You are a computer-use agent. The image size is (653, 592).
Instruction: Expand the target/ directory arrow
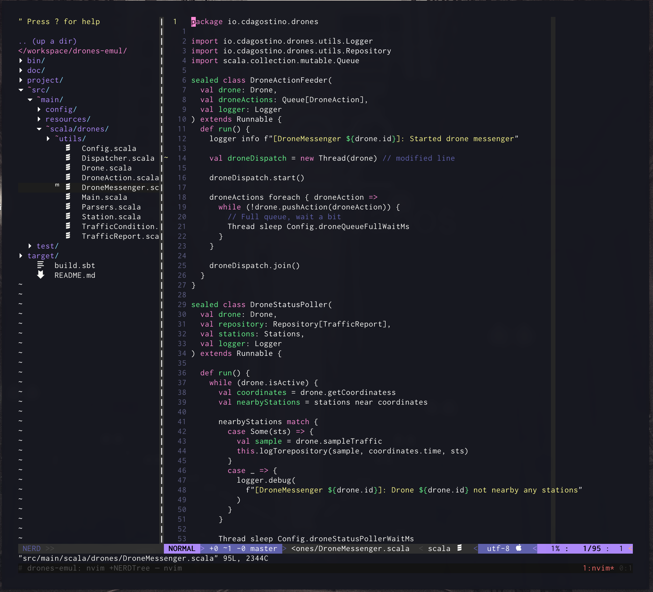21,256
